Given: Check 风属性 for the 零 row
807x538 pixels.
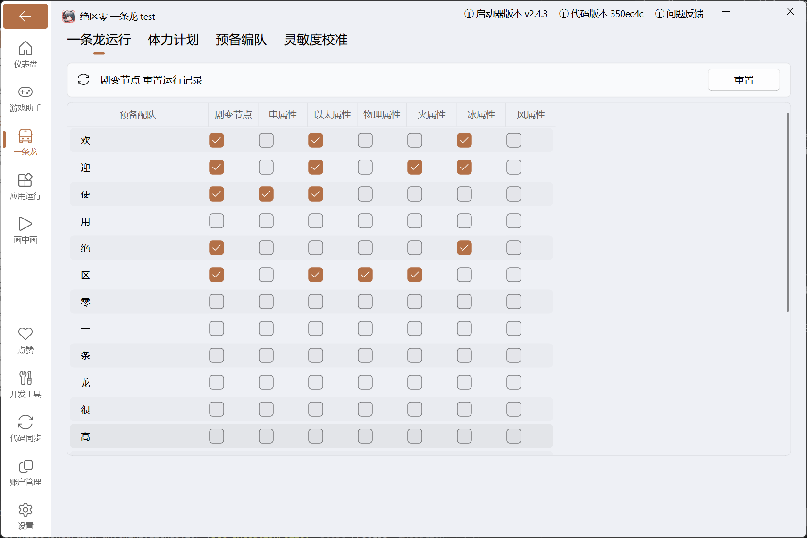Looking at the screenshot, I should click(514, 302).
